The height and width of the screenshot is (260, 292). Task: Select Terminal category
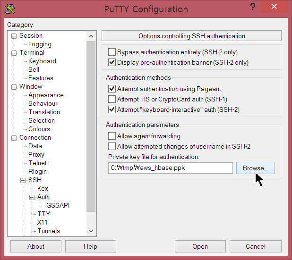coord(32,53)
